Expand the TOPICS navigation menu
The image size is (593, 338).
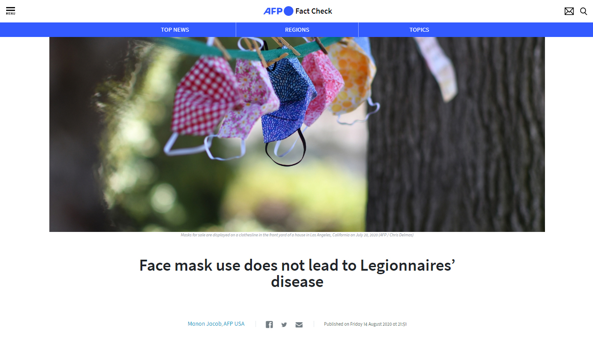pyautogui.click(x=419, y=29)
